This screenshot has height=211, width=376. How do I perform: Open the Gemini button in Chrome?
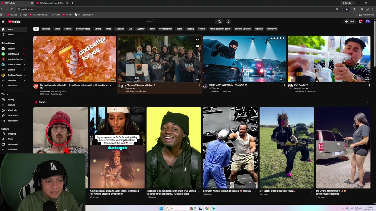pyautogui.click(x=347, y=3)
